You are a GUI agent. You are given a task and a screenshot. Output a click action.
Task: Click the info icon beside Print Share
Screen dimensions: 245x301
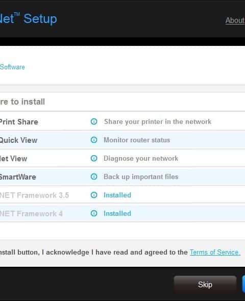94,121
